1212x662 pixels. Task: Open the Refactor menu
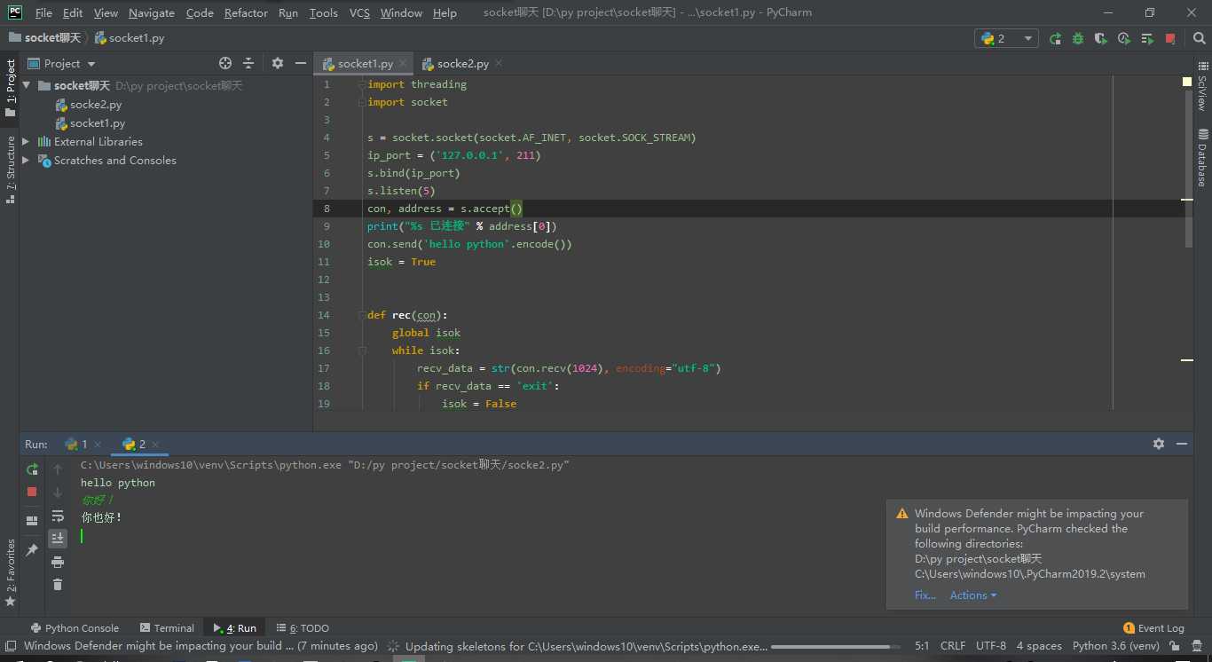(246, 12)
